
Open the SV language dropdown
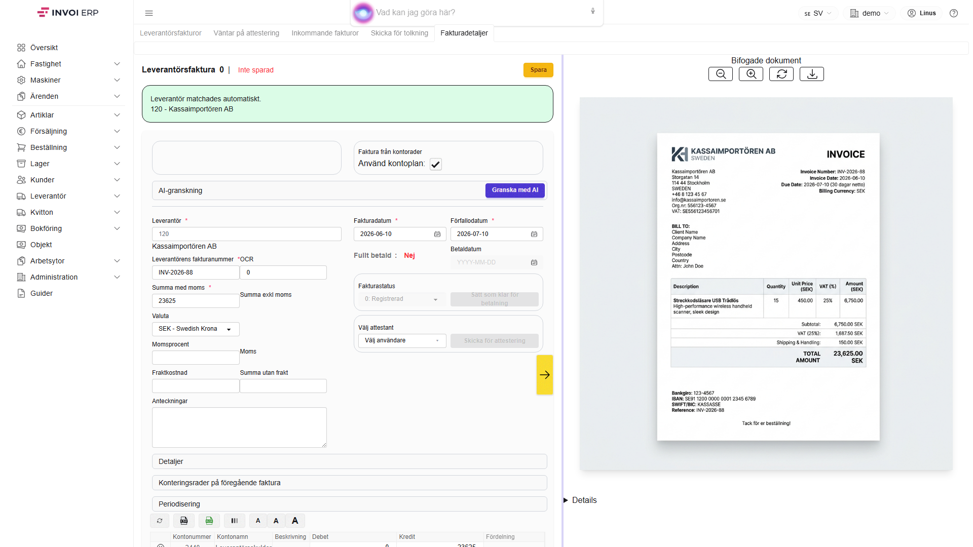(817, 13)
